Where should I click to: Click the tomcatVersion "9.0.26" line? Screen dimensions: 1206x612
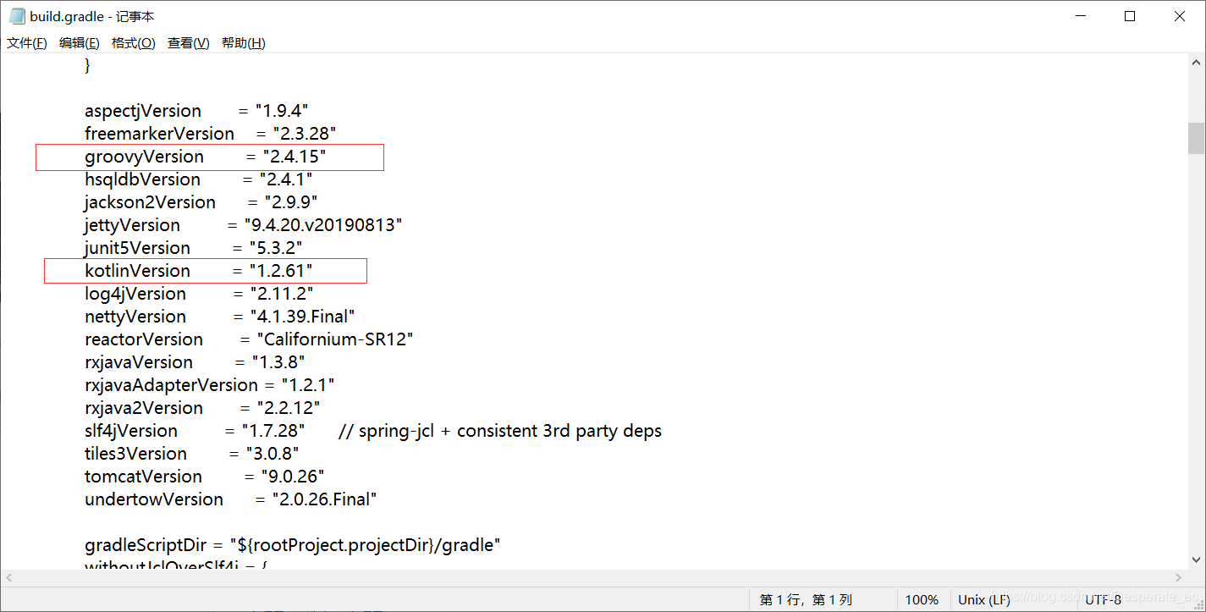[205, 477]
